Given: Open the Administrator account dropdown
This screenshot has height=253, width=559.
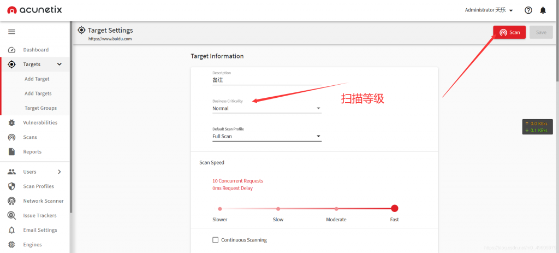Looking at the screenshot, I should (x=489, y=10).
